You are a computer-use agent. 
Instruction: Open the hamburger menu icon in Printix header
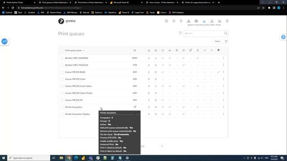pos(227,21)
